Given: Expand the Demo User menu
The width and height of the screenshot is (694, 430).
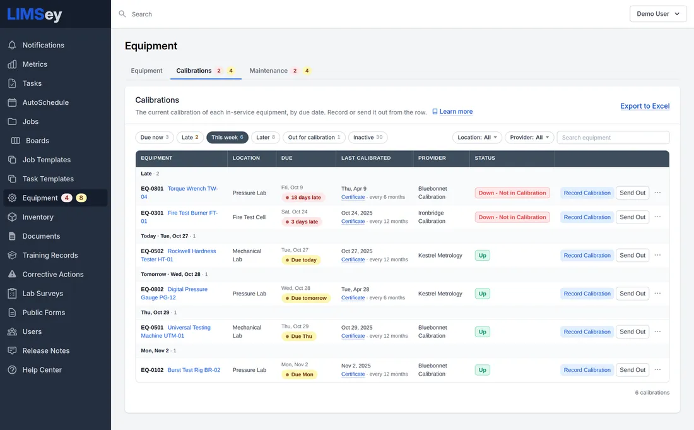Looking at the screenshot, I should pos(658,14).
